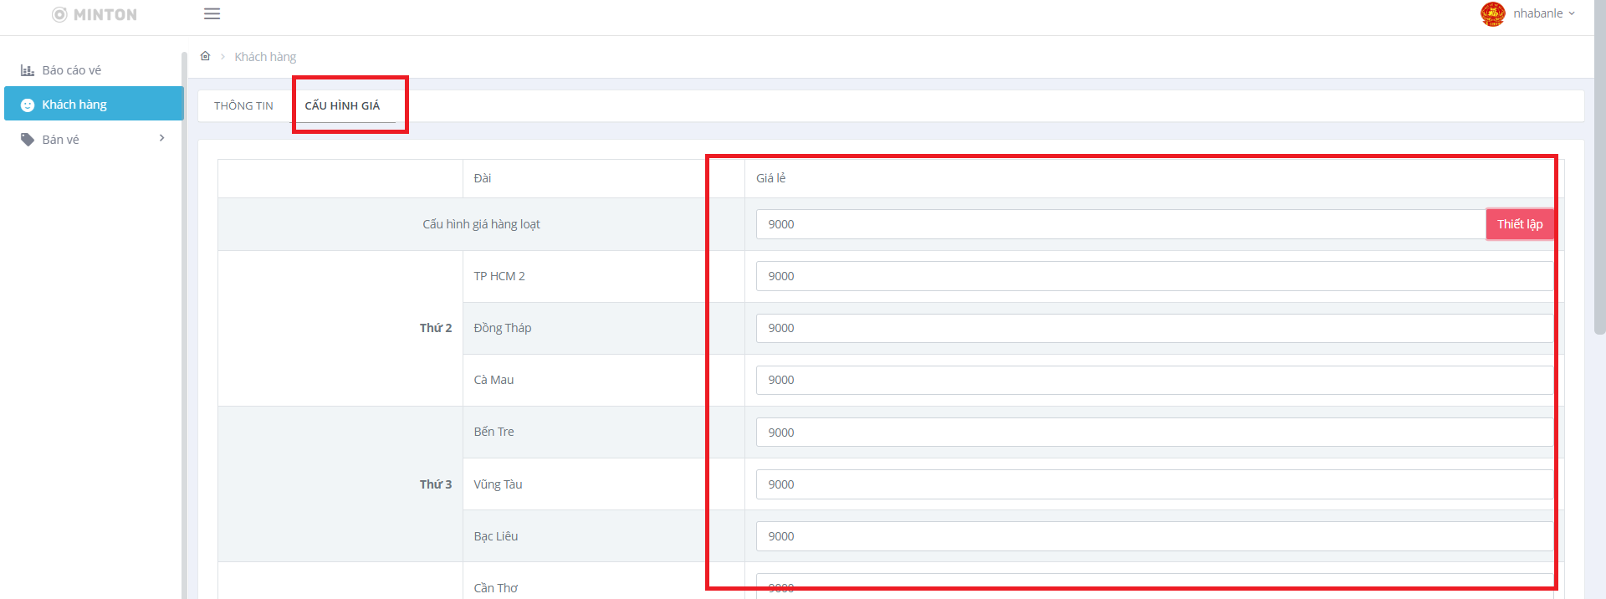Click the Đồng Tháp price input
Viewport: 1606px width, 599px height.
(1153, 328)
